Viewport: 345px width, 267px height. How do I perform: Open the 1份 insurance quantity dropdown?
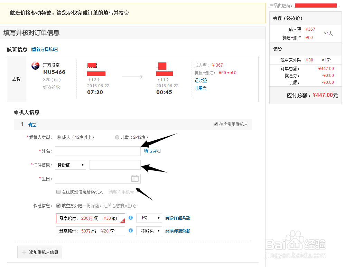click(149, 218)
